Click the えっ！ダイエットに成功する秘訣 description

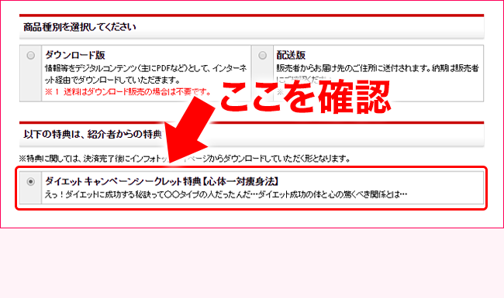226,194
